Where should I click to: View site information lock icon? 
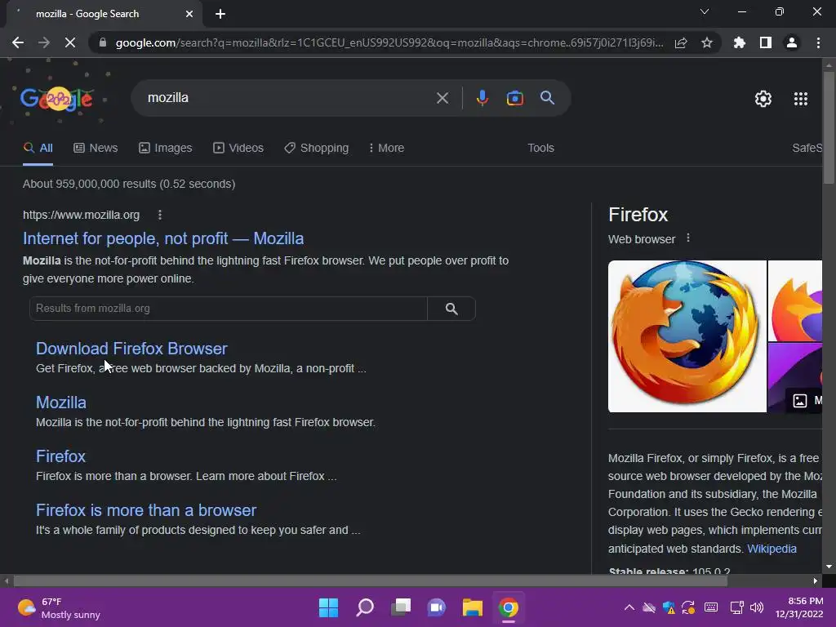(103, 42)
